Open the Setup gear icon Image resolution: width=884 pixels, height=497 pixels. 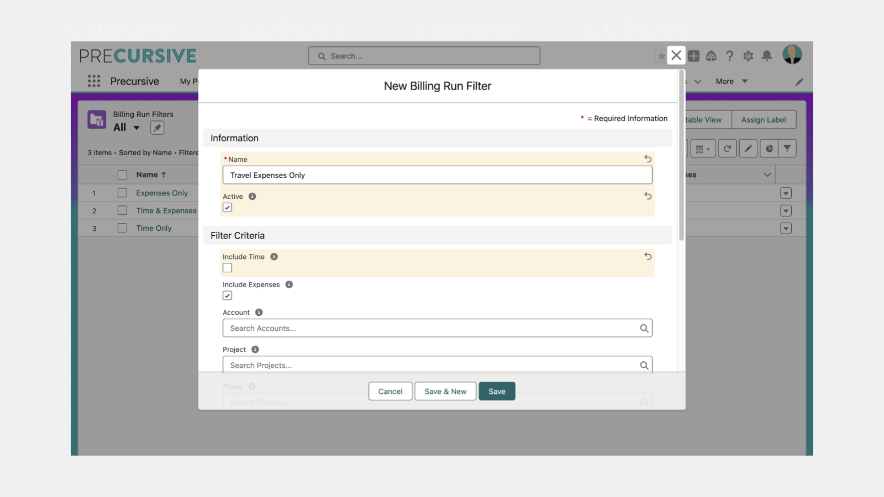click(x=748, y=56)
